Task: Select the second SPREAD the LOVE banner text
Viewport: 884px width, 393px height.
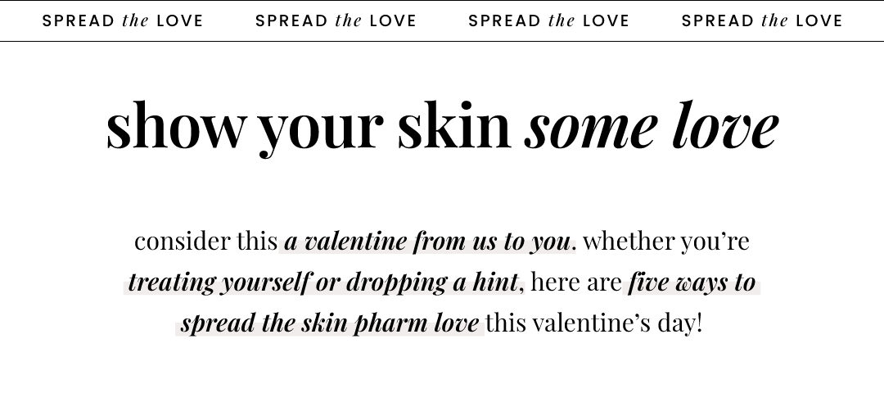Action: (336, 20)
